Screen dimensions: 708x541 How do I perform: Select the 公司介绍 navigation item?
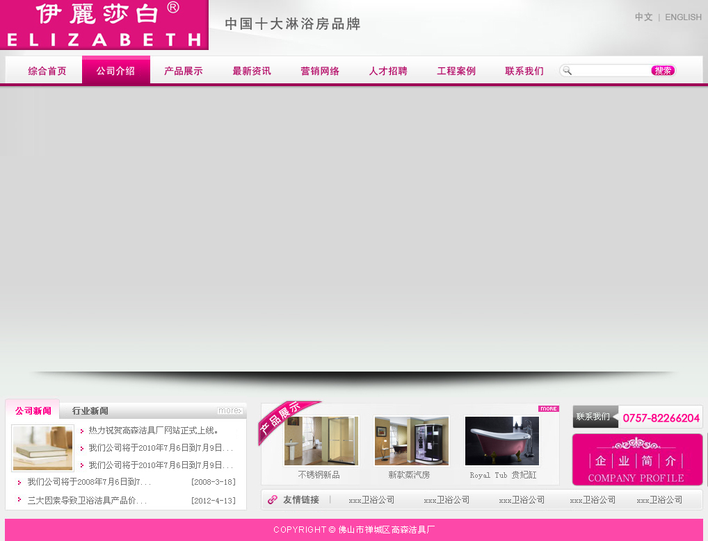[115, 71]
